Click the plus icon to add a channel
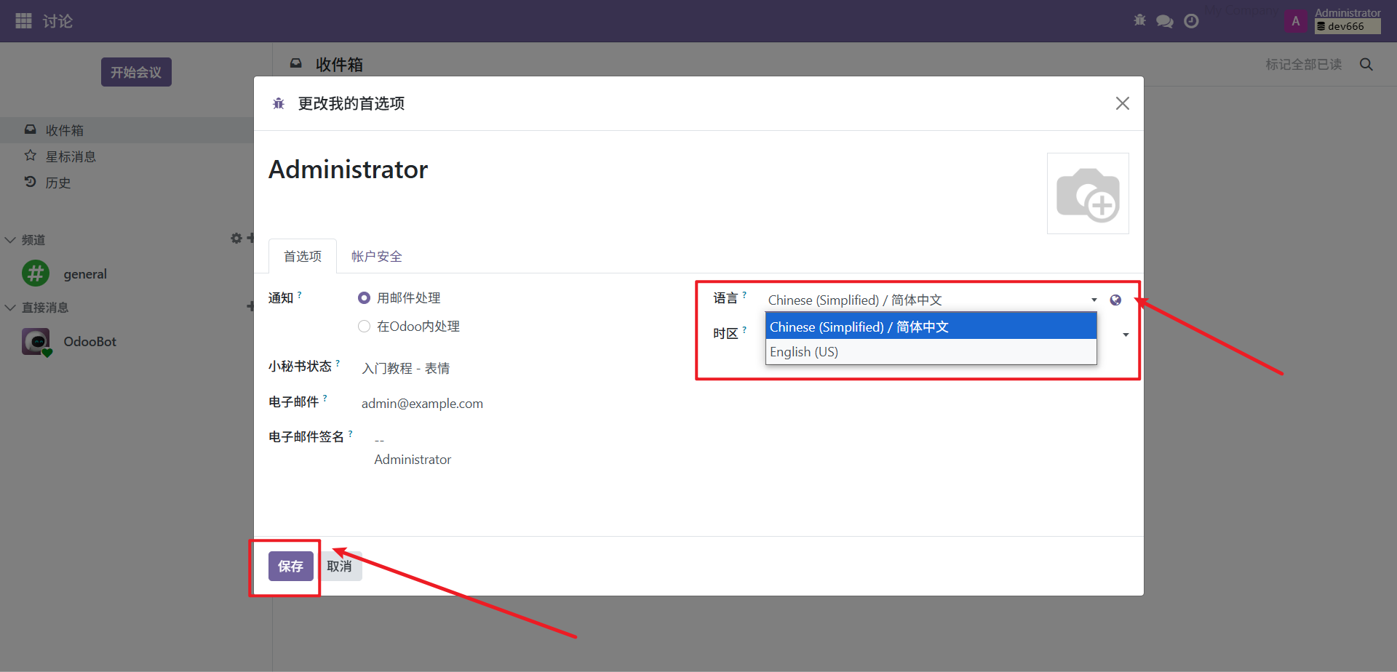This screenshot has height=672, width=1397. 250,238
